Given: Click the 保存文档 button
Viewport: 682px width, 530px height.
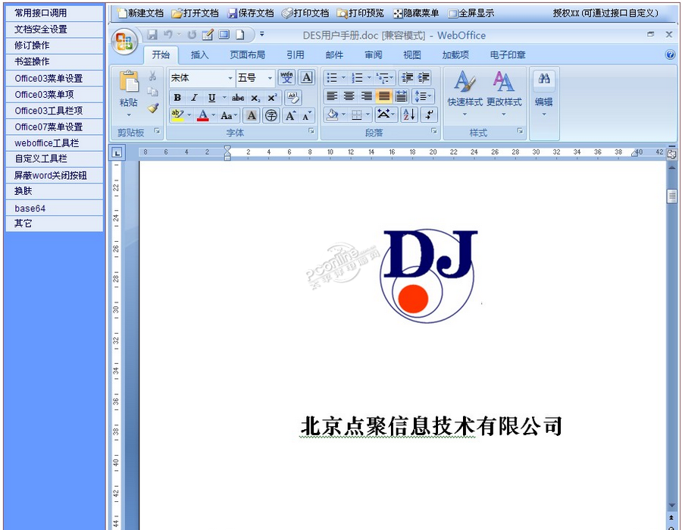Looking at the screenshot, I should click(251, 14).
